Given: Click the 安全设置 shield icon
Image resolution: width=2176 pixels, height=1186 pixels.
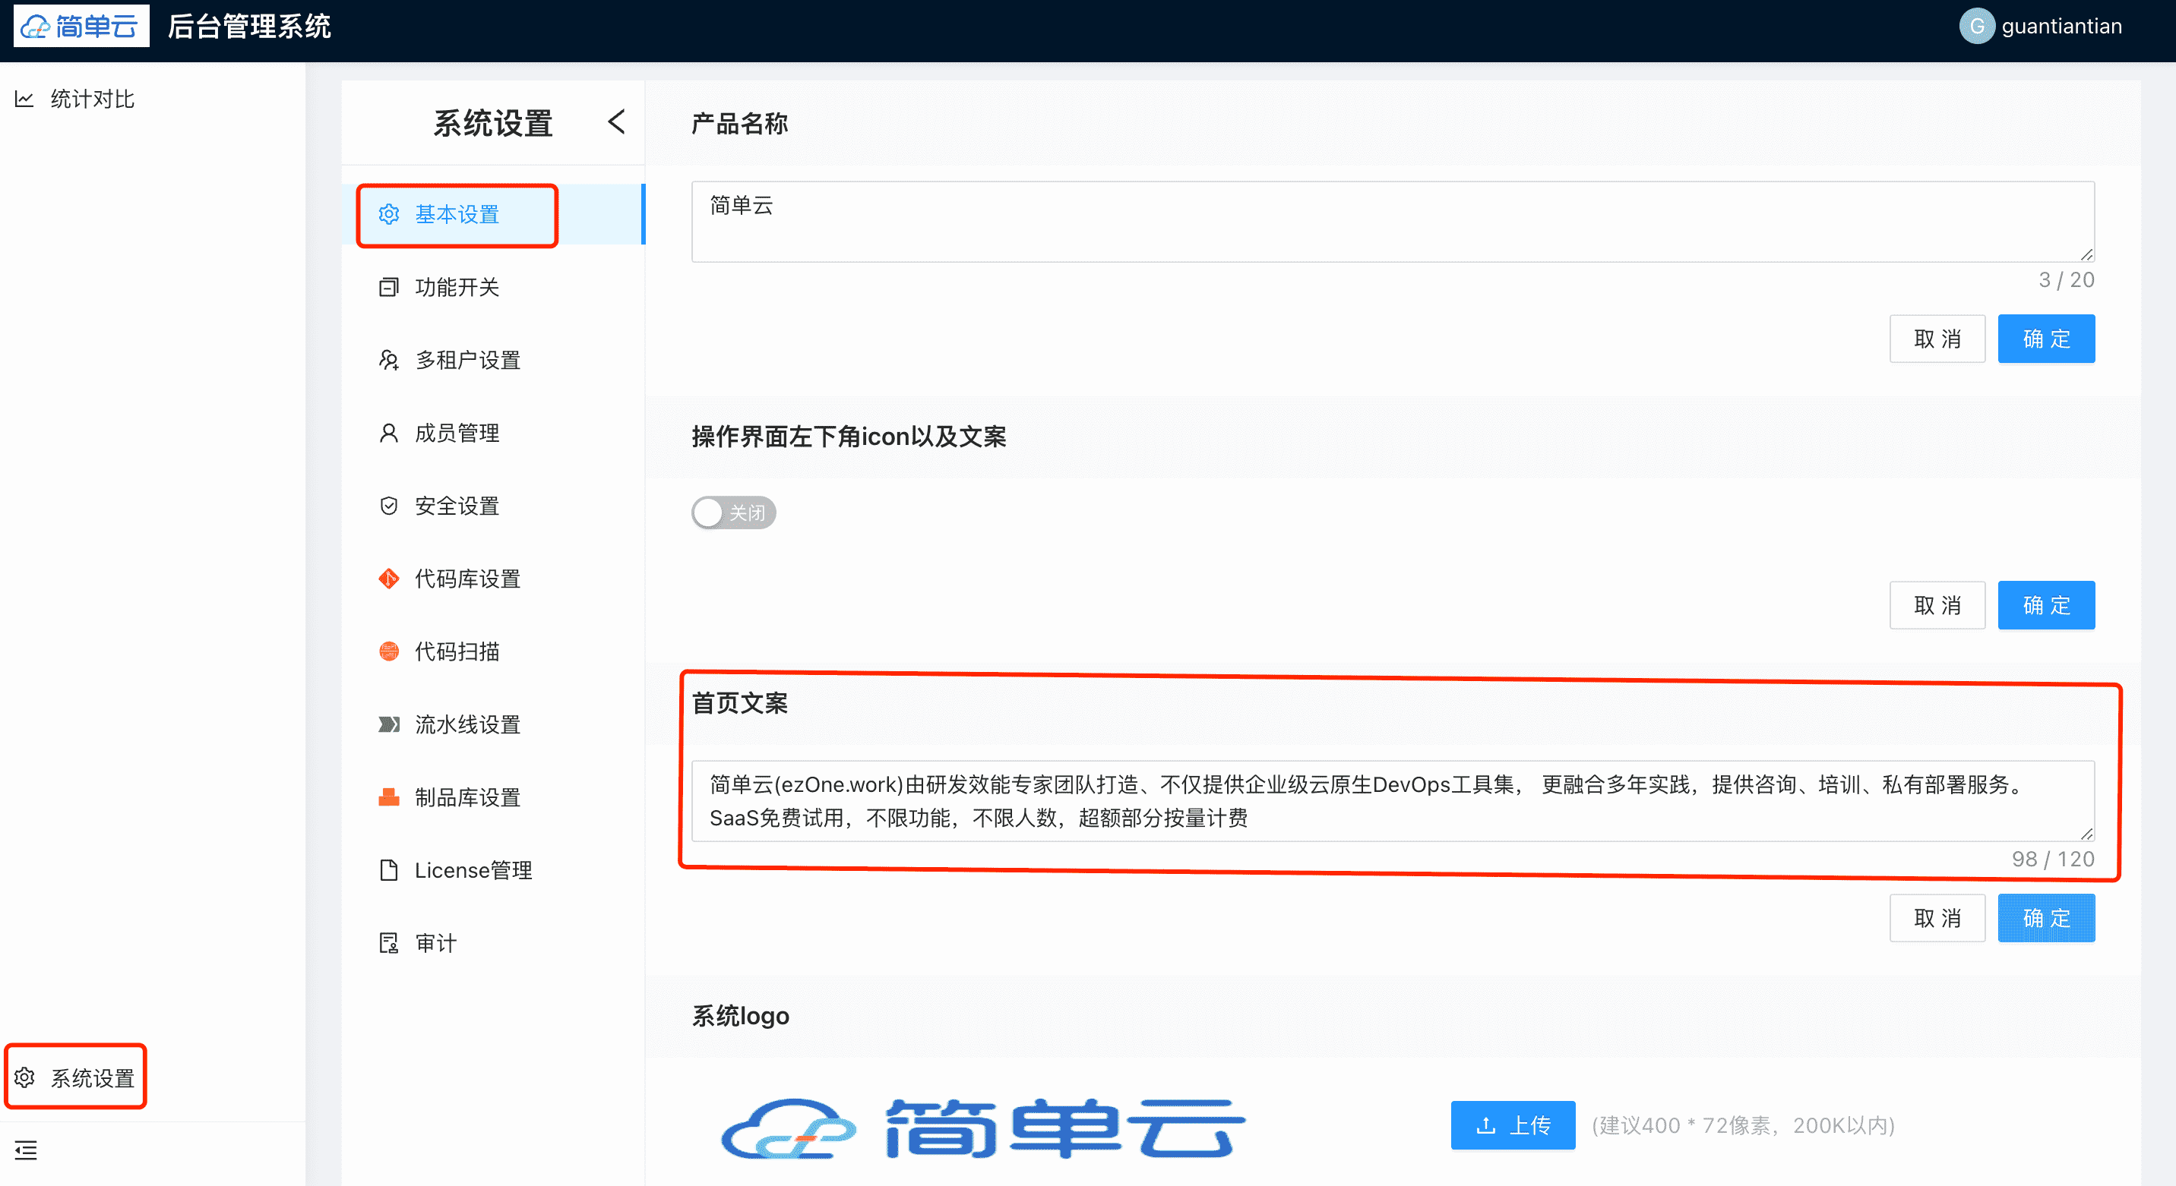Looking at the screenshot, I should pos(388,506).
